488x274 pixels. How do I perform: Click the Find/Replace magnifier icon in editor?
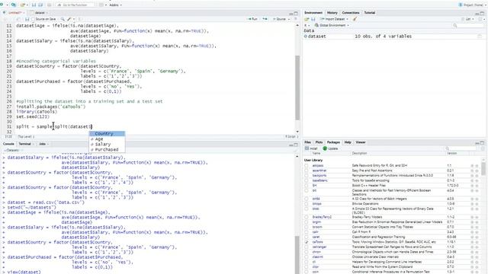coord(63,19)
